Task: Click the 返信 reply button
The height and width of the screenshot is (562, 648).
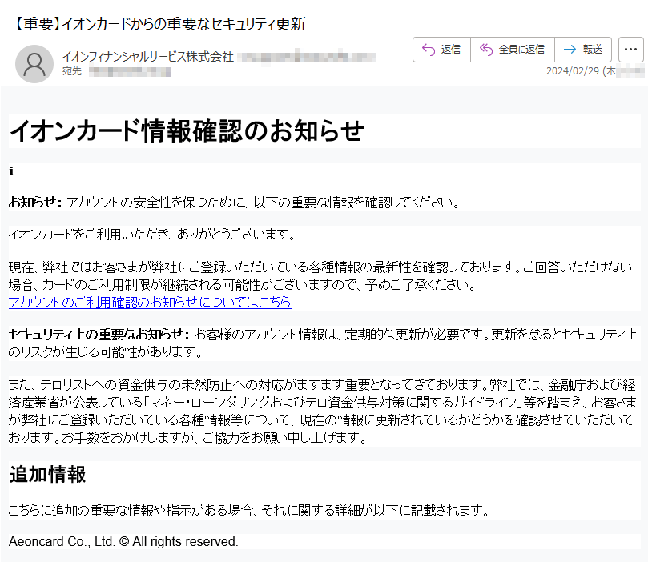Action: pyautogui.click(x=441, y=50)
